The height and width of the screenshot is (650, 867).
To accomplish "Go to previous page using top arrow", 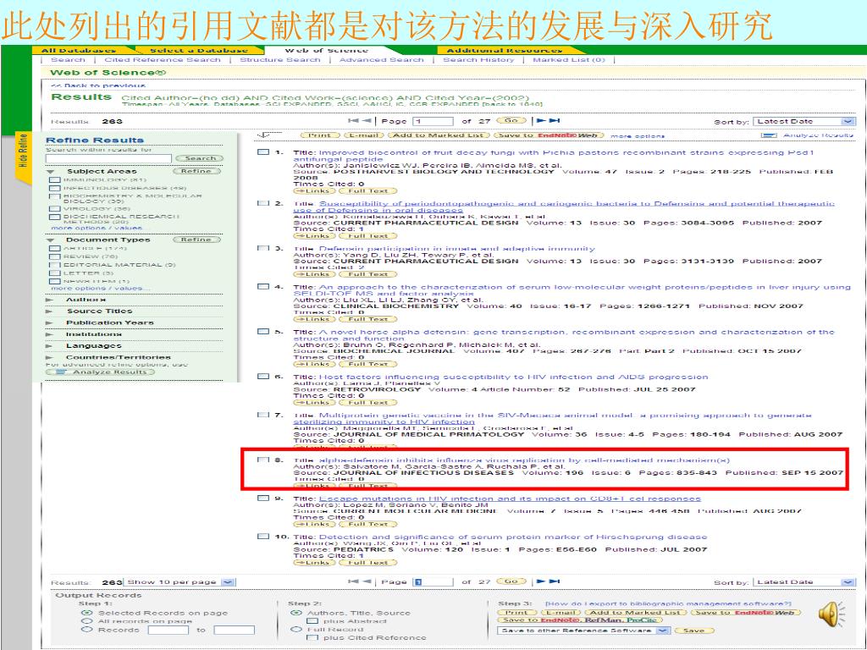I will pyautogui.click(x=366, y=120).
